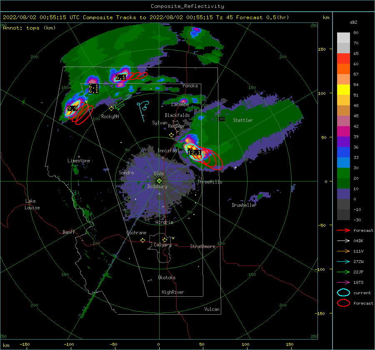Click the 6.1 storm top label with red ellipses
Viewport: 375px width, 350px height.
121,77
